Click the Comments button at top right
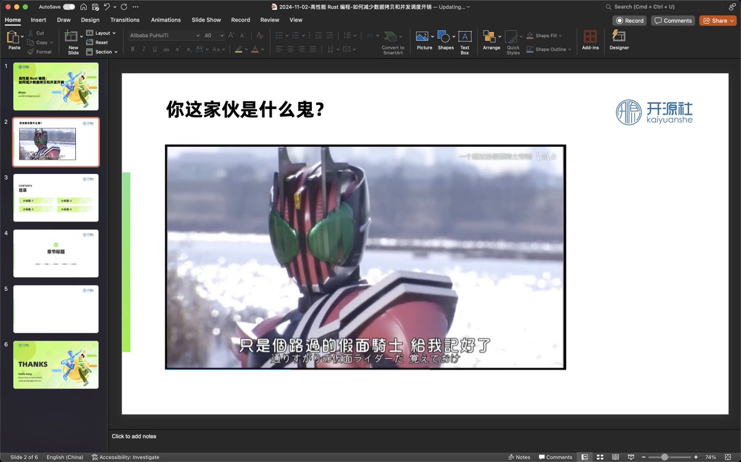 tap(672, 20)
